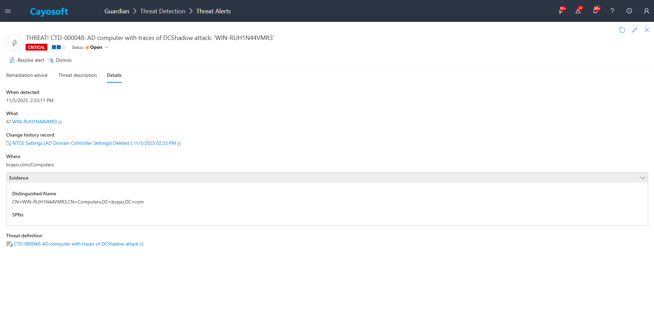
Task: Open the user account profile icon
Action: (x=646, y=11)
